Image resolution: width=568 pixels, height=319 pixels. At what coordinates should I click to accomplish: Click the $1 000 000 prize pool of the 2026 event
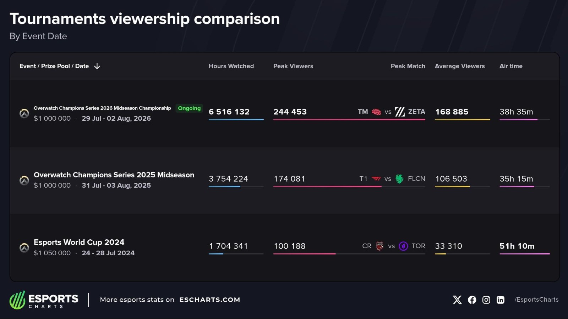click(x=52, y=119)
